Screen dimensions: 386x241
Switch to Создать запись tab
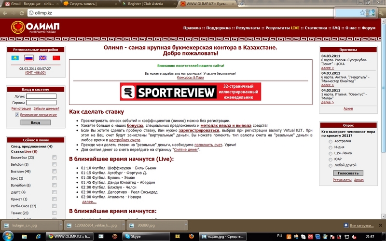tap(90, 4)
